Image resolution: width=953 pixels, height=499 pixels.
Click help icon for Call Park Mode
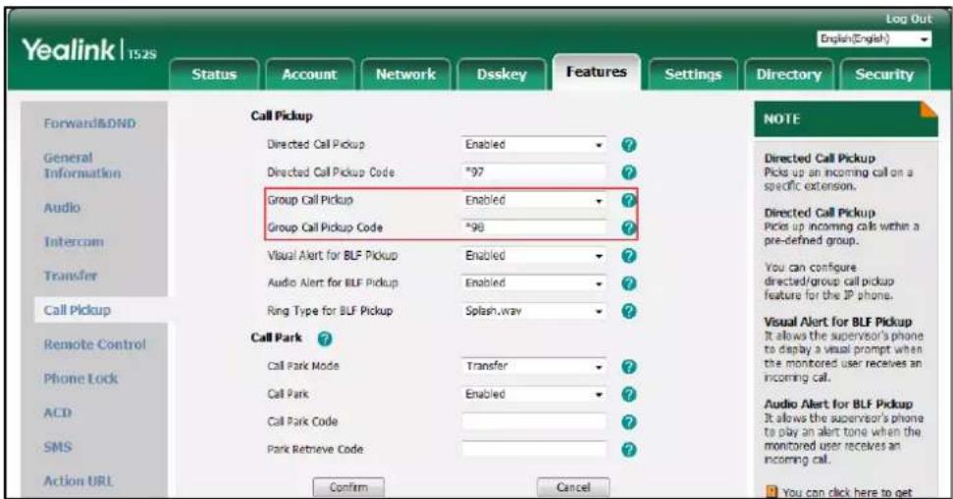(629, 367)
